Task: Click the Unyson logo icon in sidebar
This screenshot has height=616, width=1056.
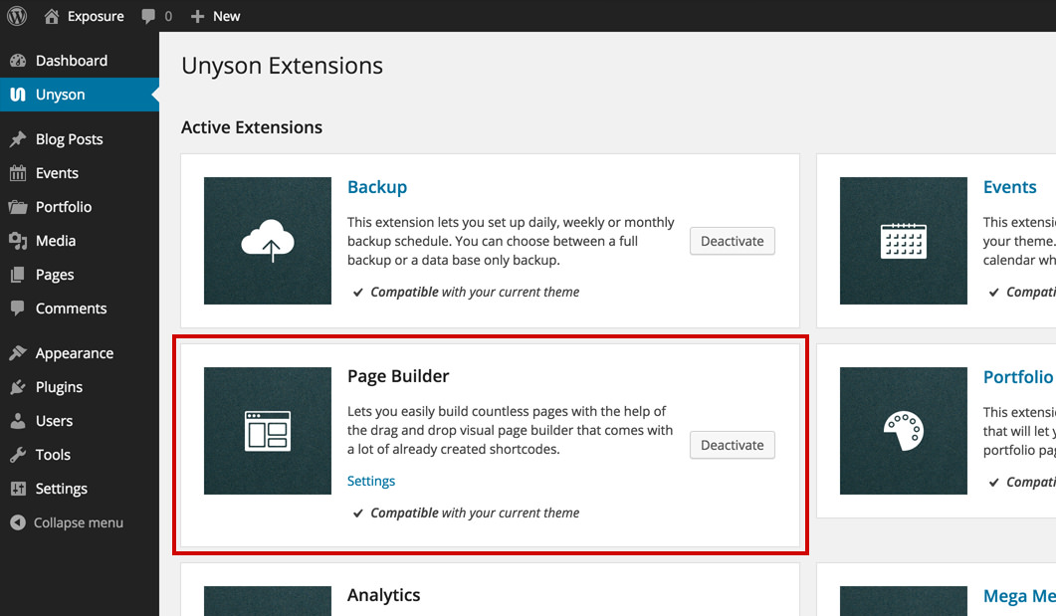Action: point(18,95)
